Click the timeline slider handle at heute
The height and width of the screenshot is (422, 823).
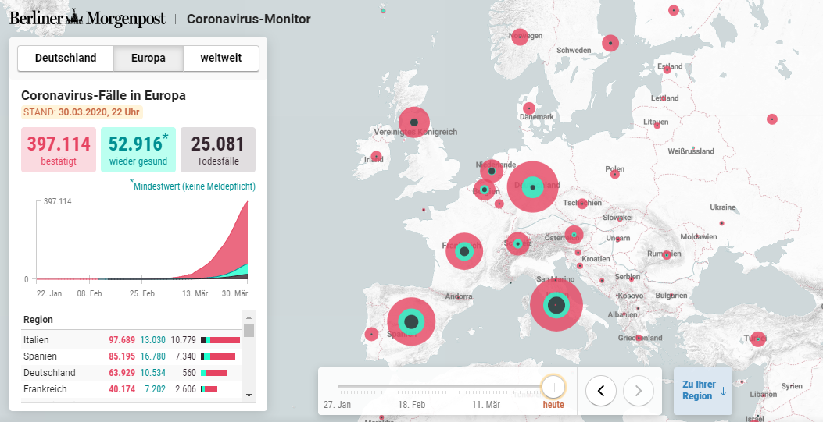point(553,386)
